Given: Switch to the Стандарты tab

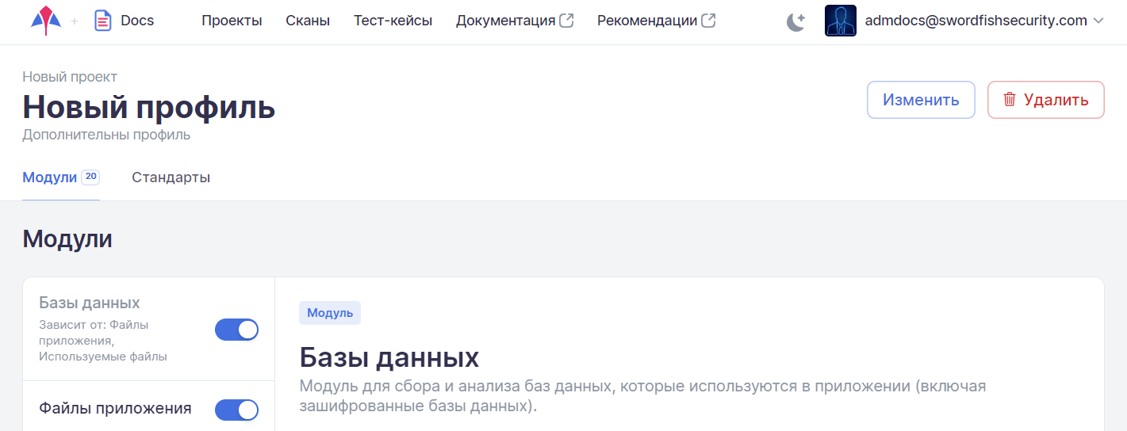Looking at the screenshot, I should pyautogui.click(x=171, y=177).
